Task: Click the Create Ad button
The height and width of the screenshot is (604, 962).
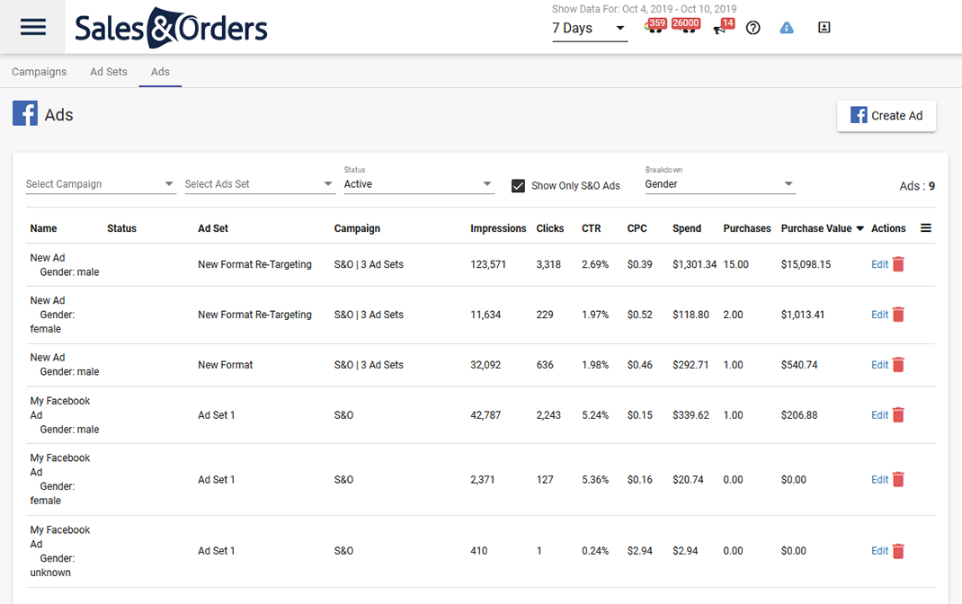Action: [x=886, y=115]
